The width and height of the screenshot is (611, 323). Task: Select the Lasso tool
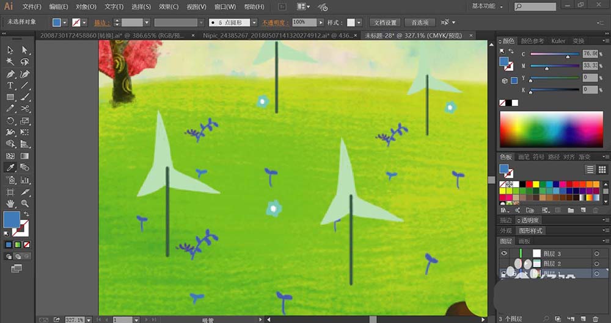(x=25, y=62)
